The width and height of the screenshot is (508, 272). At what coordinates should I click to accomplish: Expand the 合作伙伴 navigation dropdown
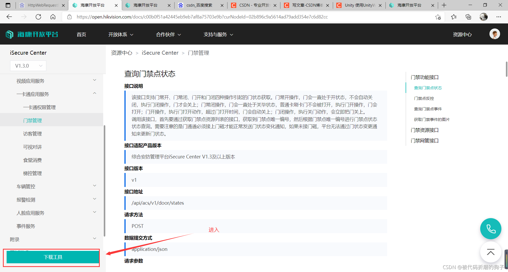(169, 35)
